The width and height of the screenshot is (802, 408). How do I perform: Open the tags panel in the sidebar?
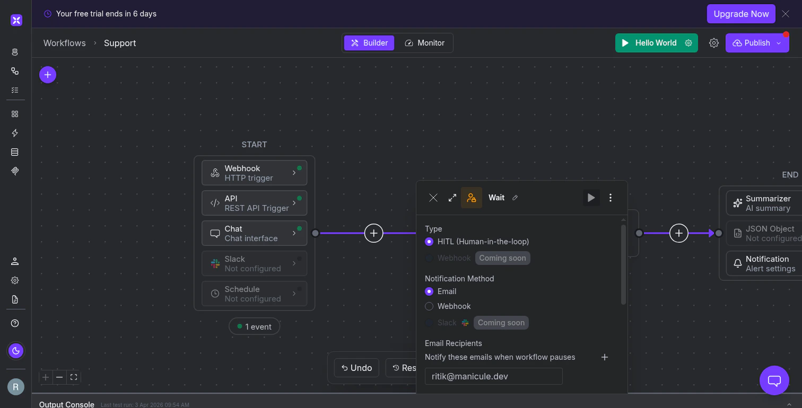tap(15, 171)
